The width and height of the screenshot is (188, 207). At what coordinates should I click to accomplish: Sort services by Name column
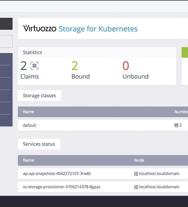29,160
